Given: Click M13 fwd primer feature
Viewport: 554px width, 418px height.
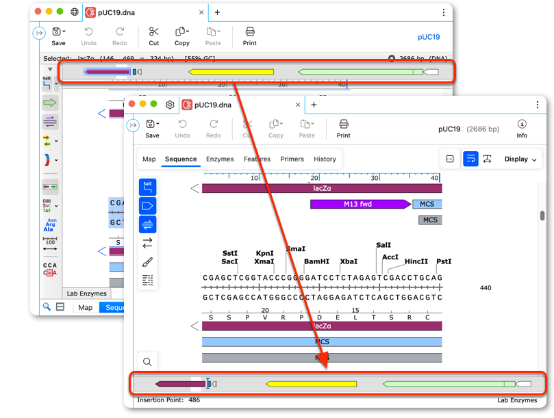Looking at the screenshot, I should pos(360,204).
